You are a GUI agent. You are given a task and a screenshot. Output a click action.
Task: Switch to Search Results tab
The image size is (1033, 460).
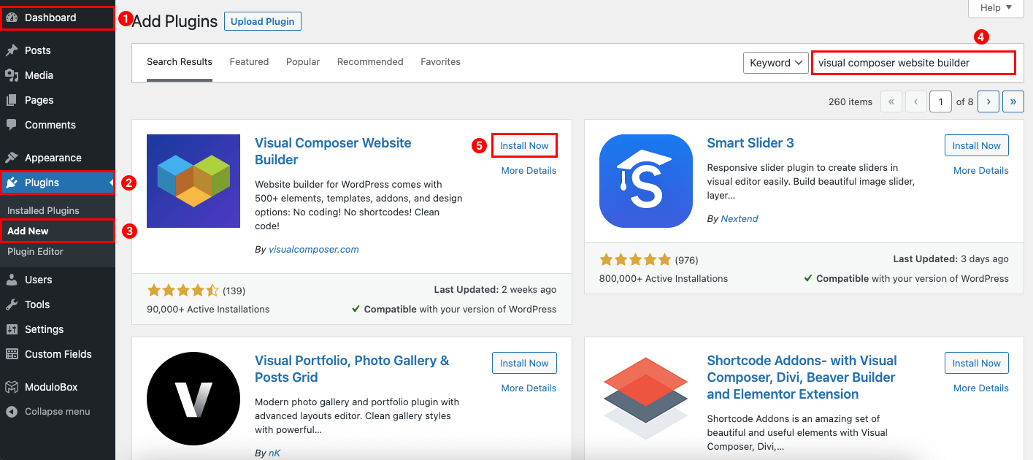click(180, 62)
